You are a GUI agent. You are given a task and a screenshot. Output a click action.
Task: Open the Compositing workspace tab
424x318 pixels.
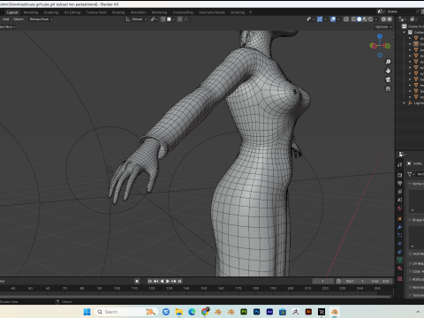[x=183, y=12]
